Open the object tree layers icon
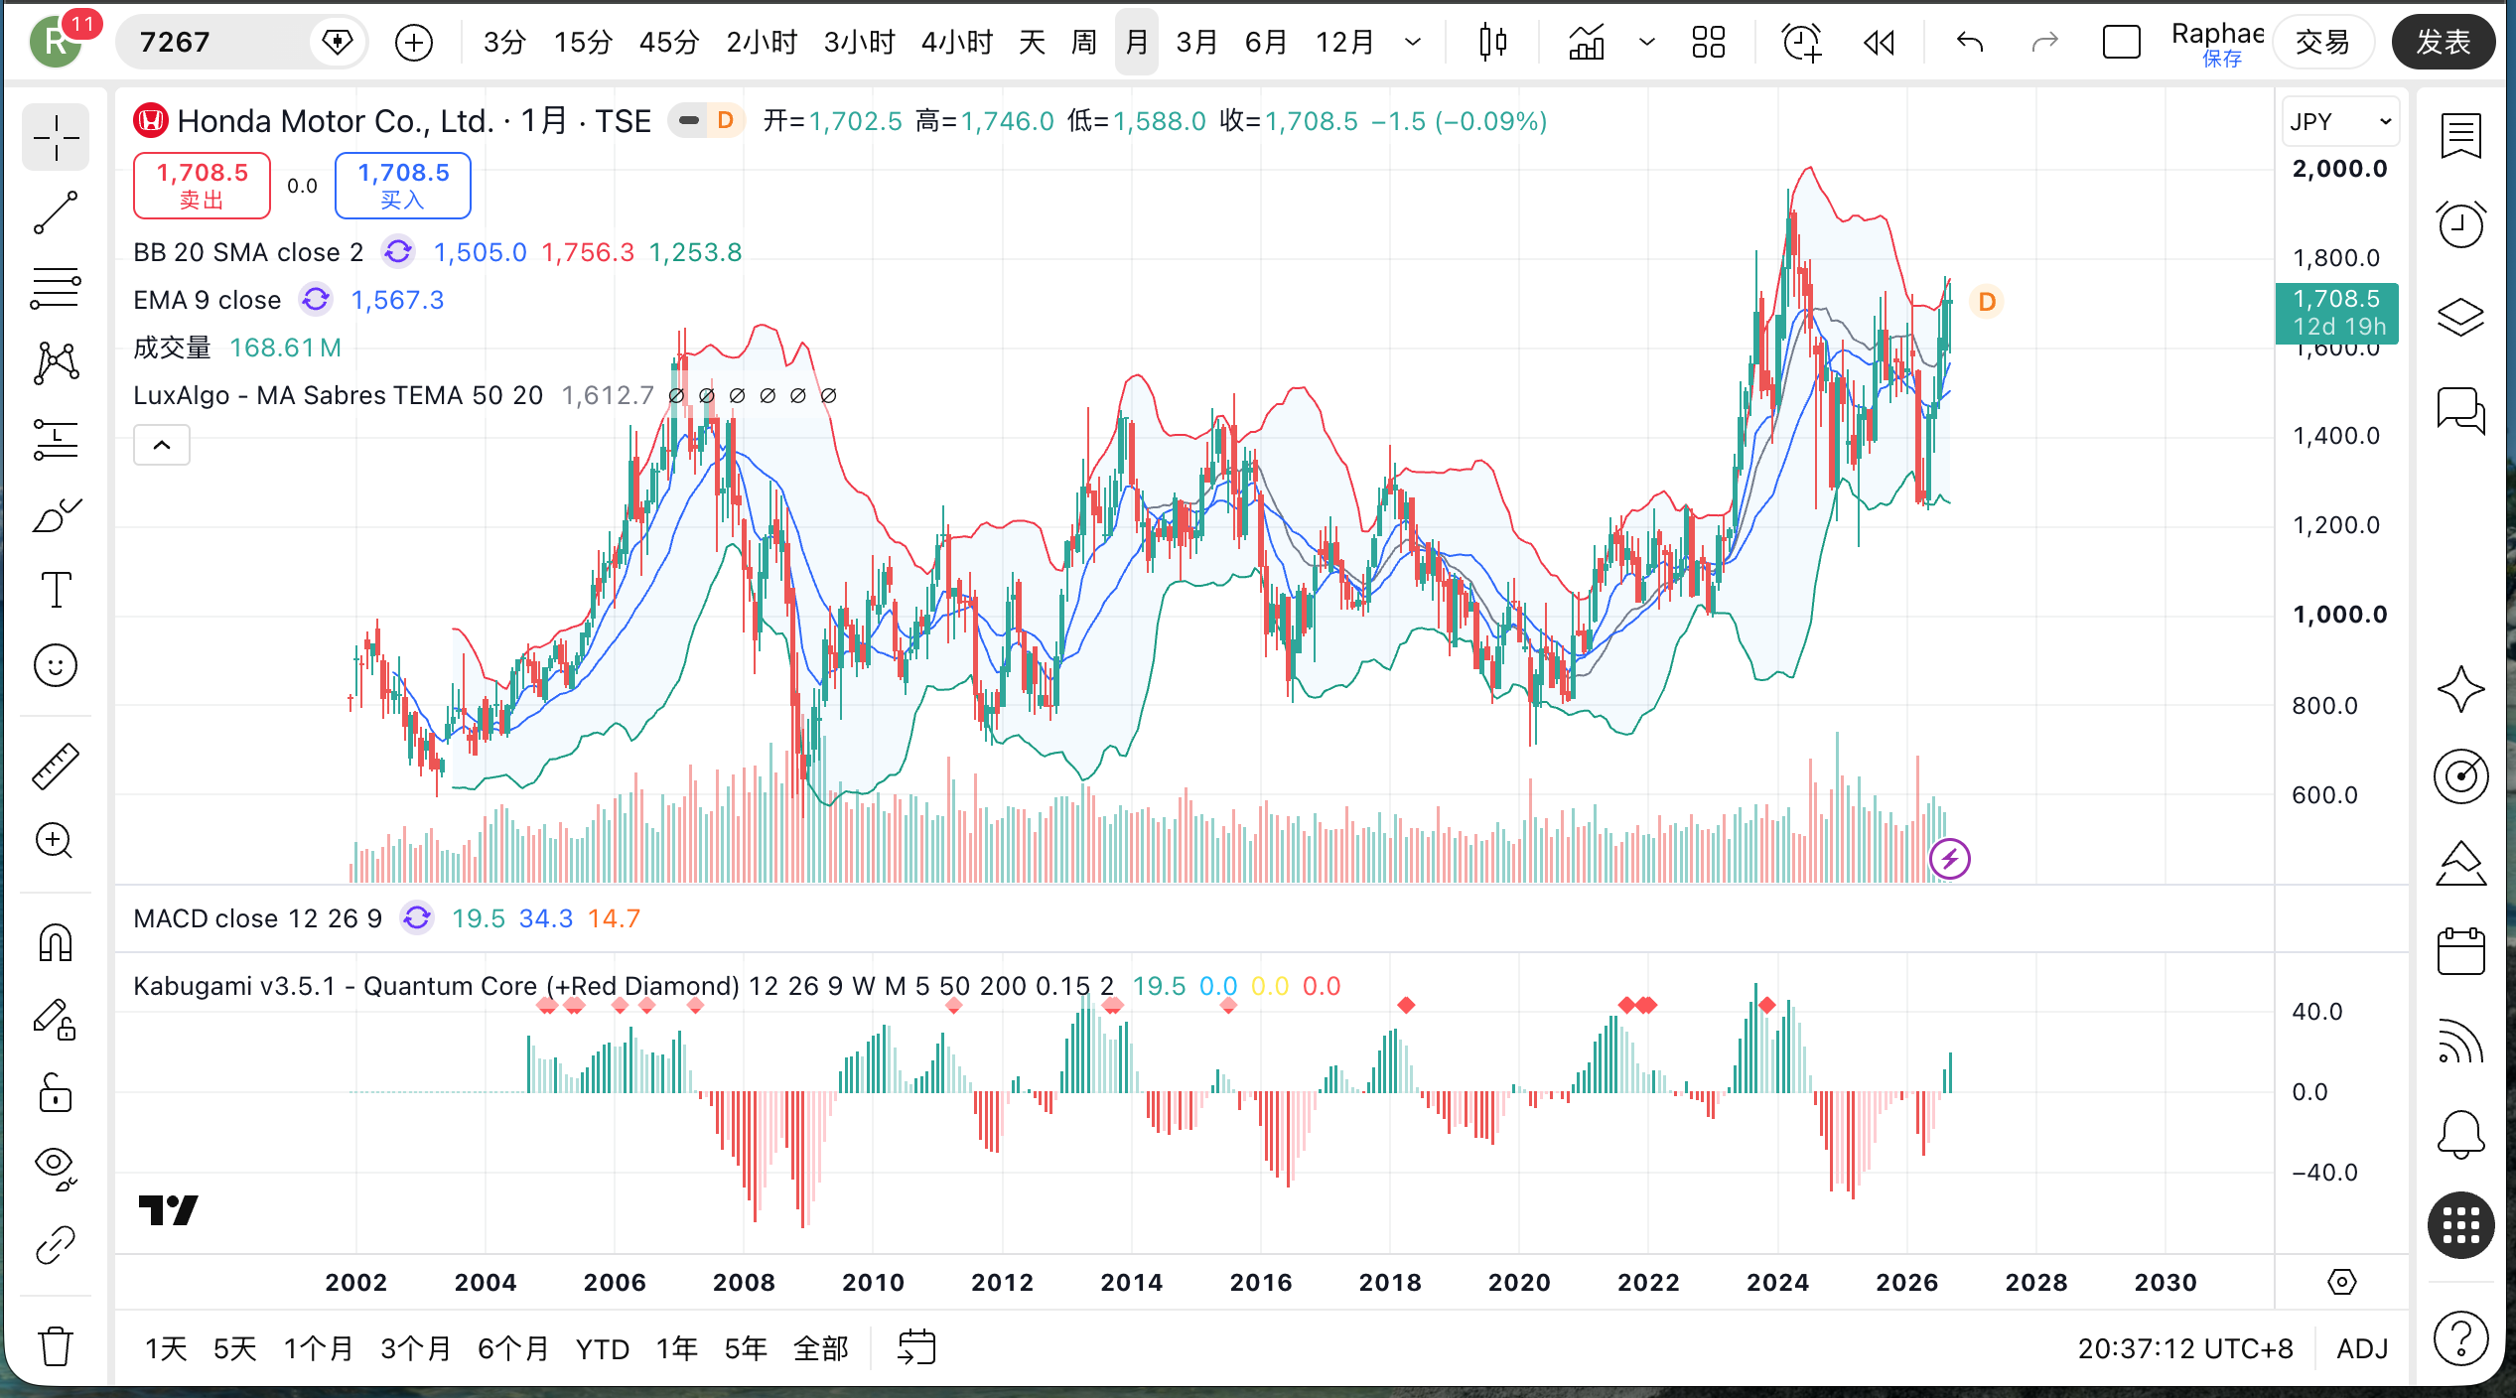 pos(2460,318)
